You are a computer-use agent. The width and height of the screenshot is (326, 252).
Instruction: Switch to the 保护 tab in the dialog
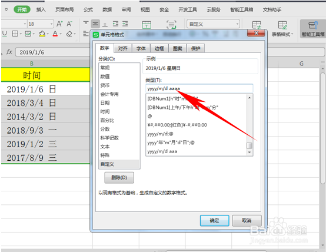coord(195,48)
